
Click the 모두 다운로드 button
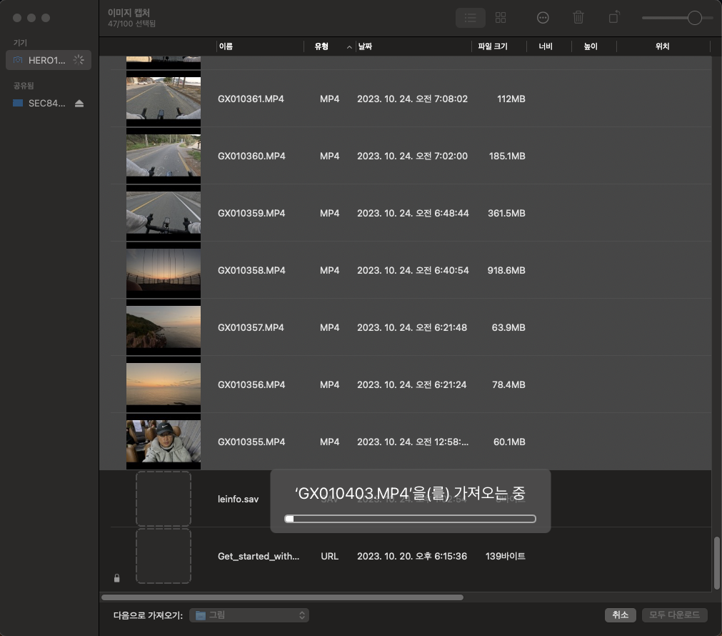[675, 615]
